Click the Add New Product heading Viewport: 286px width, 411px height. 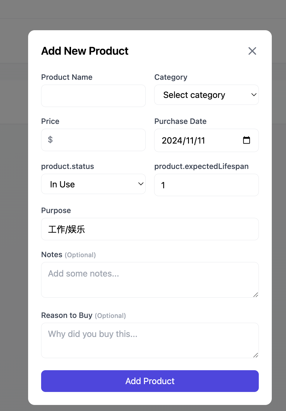pyautogui.click(x=85, y=51)
